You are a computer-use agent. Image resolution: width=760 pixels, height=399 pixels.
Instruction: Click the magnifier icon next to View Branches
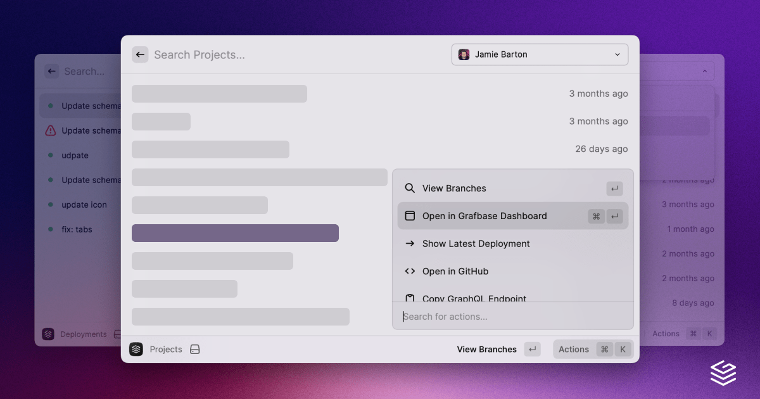click(410, 188)
